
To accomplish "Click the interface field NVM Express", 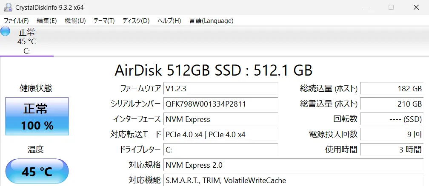I will [x=221, y=119].
